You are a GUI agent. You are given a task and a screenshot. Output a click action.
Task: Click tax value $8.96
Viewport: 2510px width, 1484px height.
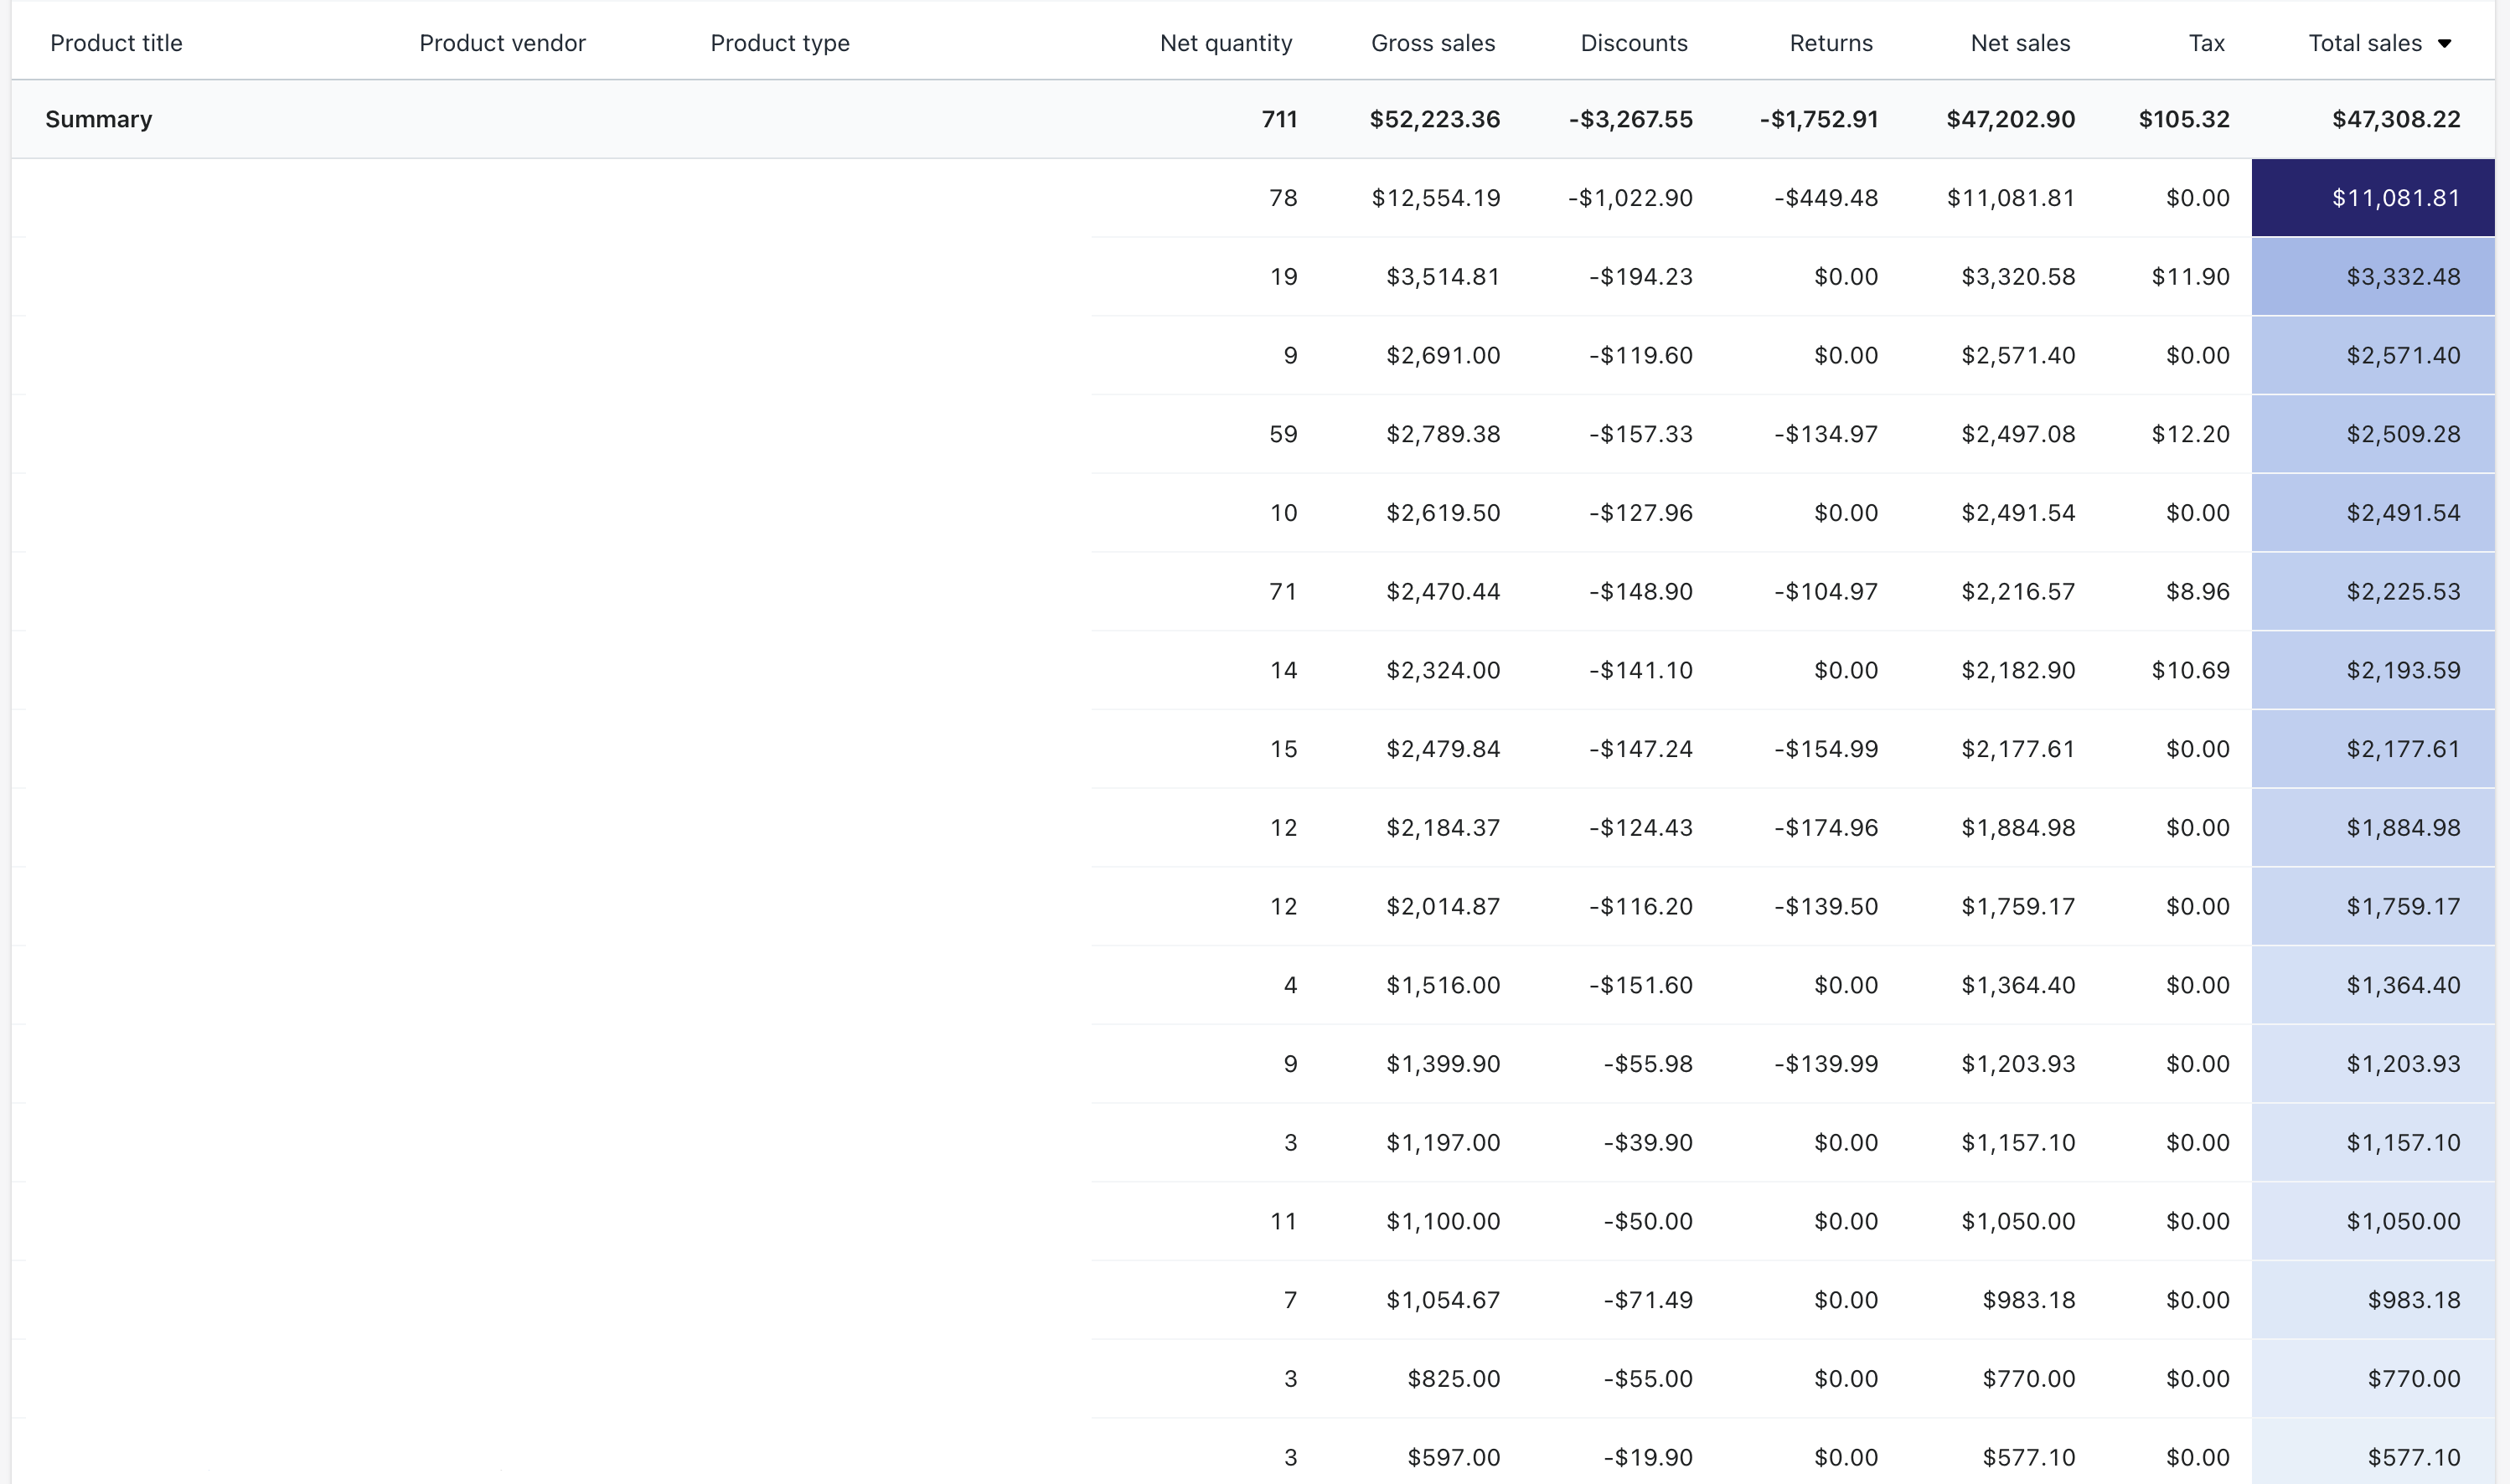(2198, 591)
